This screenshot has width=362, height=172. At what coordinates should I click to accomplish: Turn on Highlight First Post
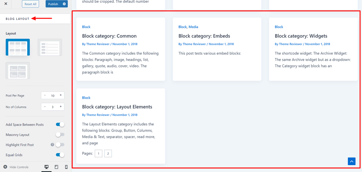click(x=60, y=145)
